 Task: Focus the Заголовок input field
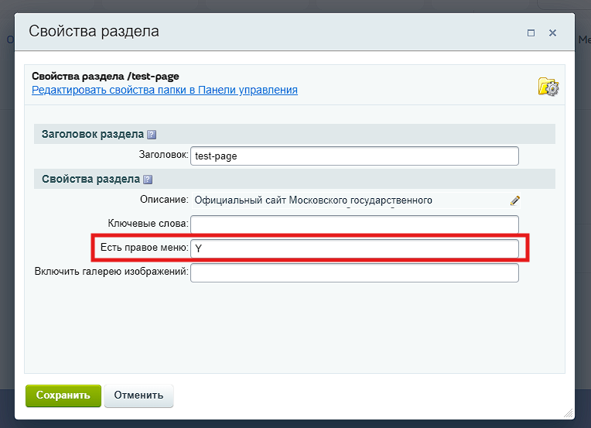tap(354, 156)
